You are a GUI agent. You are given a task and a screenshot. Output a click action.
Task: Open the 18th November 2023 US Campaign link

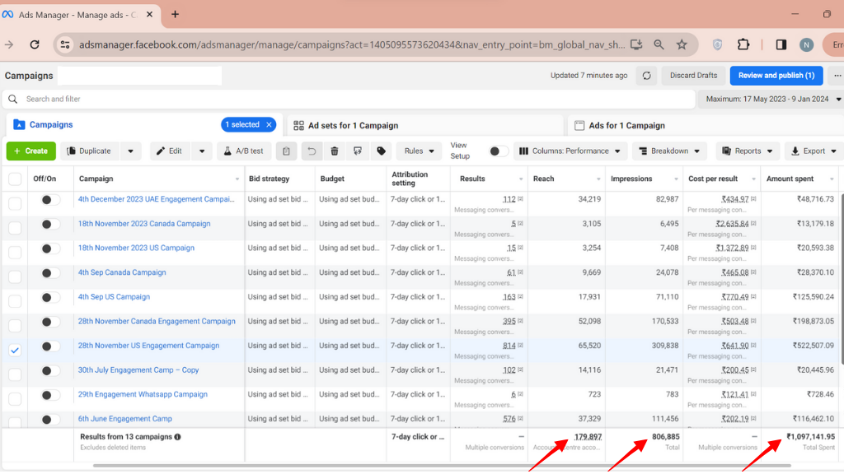(136, 249)
